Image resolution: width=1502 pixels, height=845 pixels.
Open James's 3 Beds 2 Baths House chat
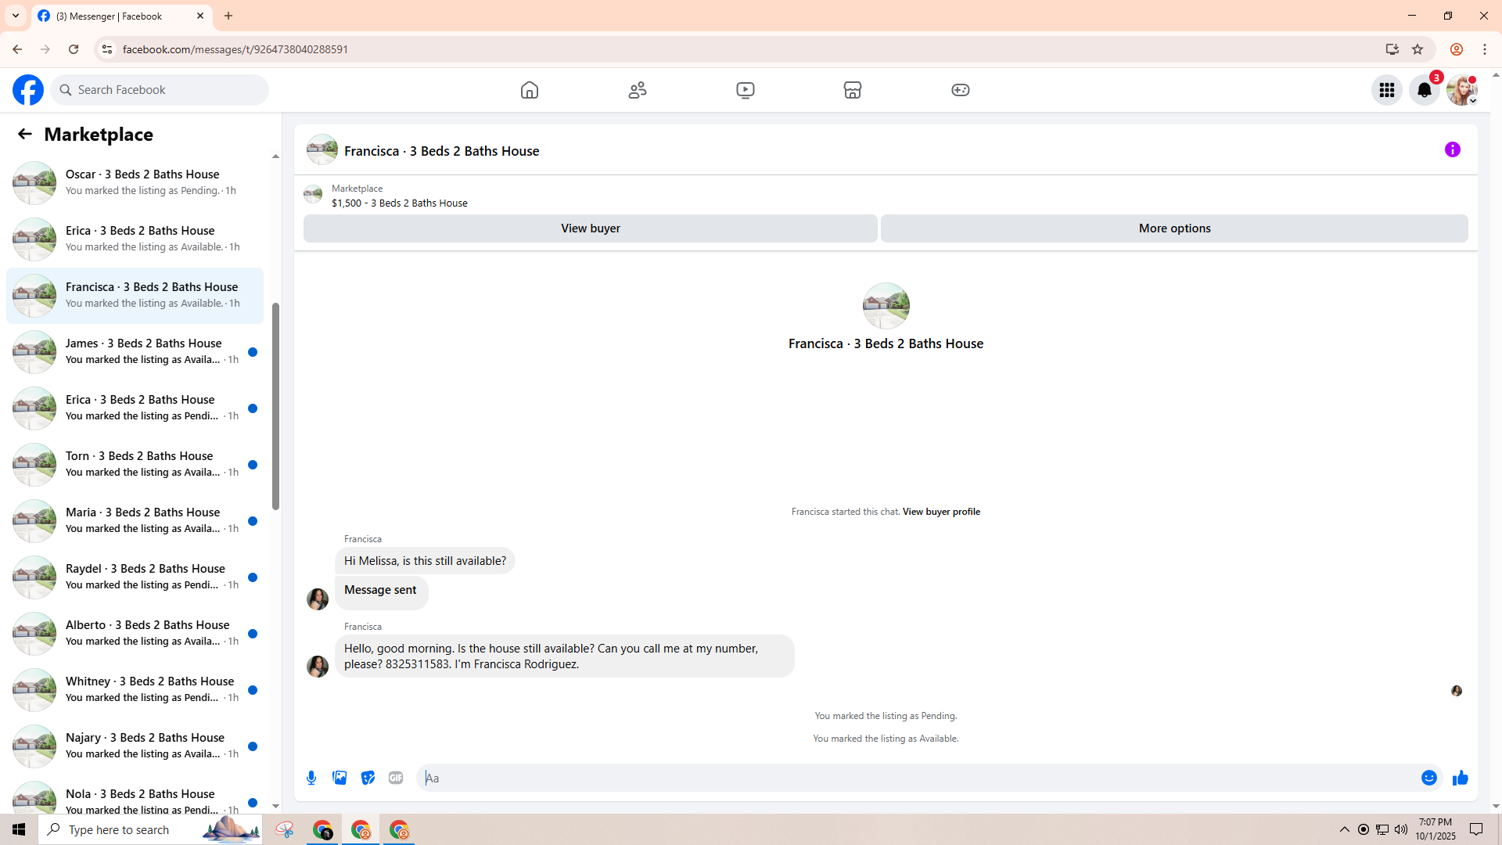click(x=135, y=351)
